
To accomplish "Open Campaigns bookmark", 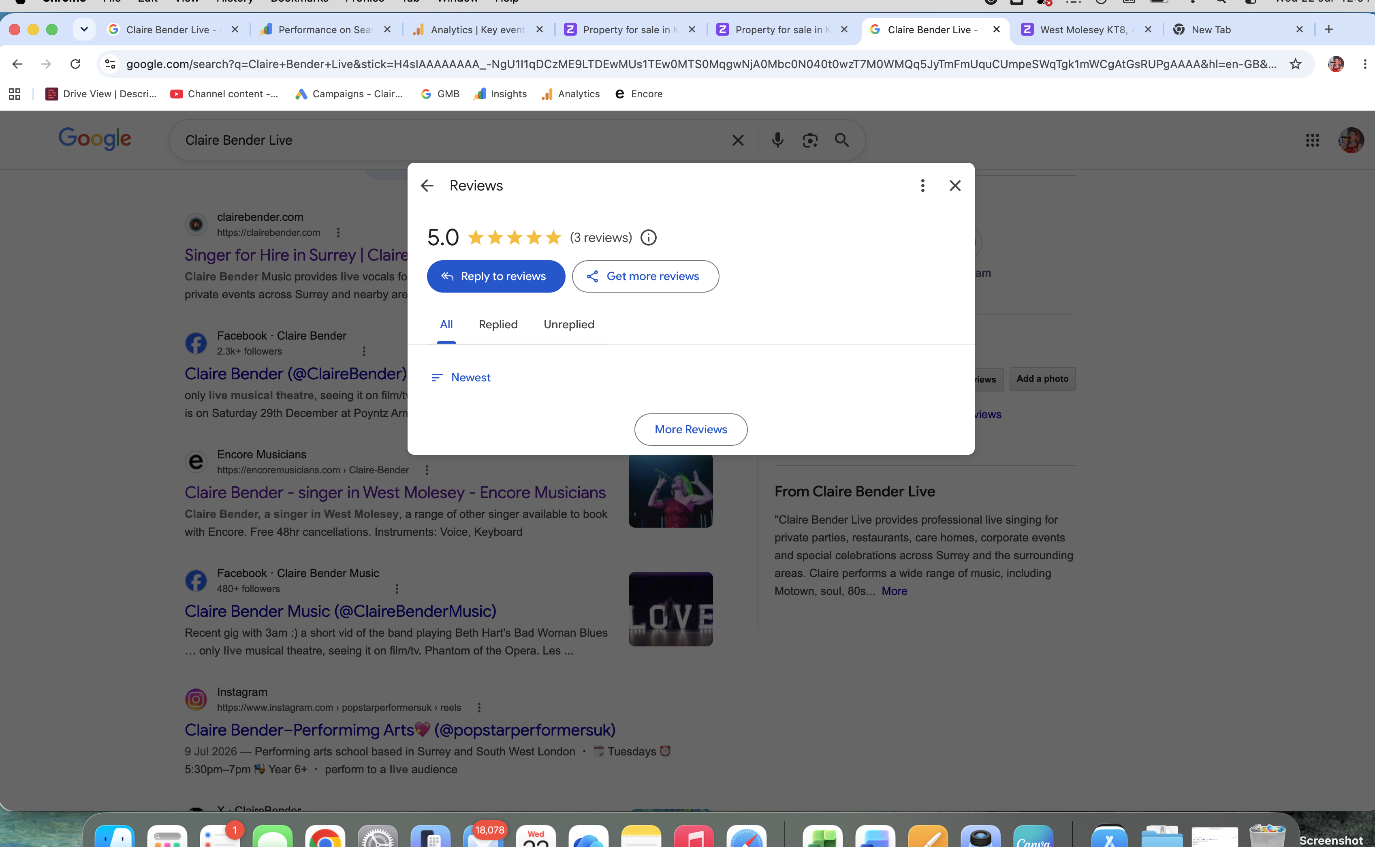I will click(349, 94).
